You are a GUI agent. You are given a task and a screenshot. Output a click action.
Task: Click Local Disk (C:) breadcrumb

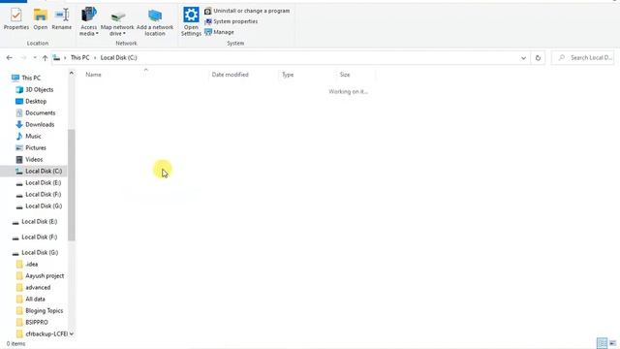118,58
